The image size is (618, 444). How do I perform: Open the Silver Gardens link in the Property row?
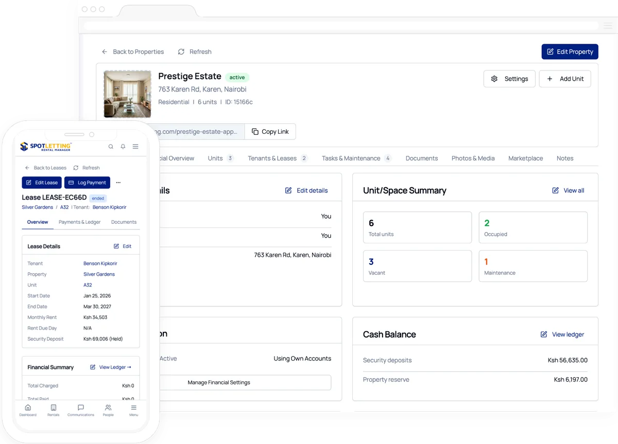[x=99, y=274]
